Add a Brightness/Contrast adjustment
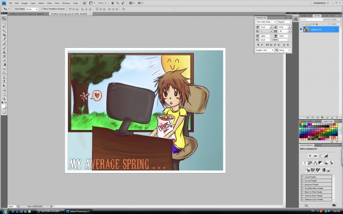This screenshot has height=214, width=343. 310,156
